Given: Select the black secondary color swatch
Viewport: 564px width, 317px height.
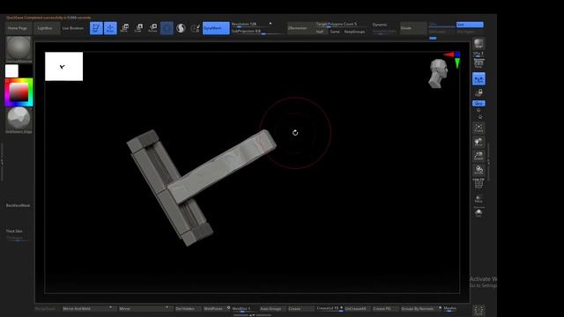Looking at the screenshot, I should 26,70.
